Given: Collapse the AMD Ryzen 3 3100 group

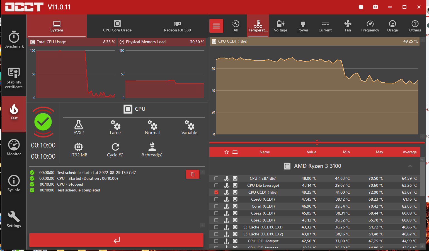Looking at the screenshot, I should [x=410, y=166].
